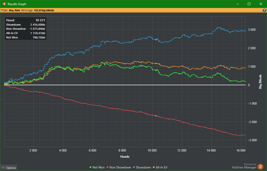The width and height of the screenshot is (267, 171).
Task: Minimize the Results Graph window
Action: point(238,4)
